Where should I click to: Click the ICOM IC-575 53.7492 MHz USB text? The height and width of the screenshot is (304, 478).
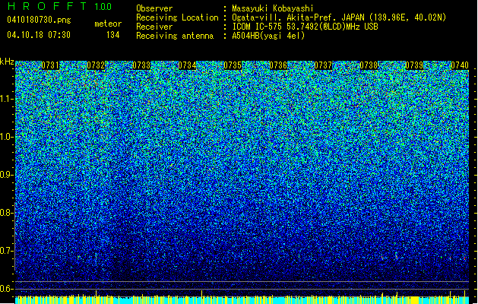click(305, 27)
